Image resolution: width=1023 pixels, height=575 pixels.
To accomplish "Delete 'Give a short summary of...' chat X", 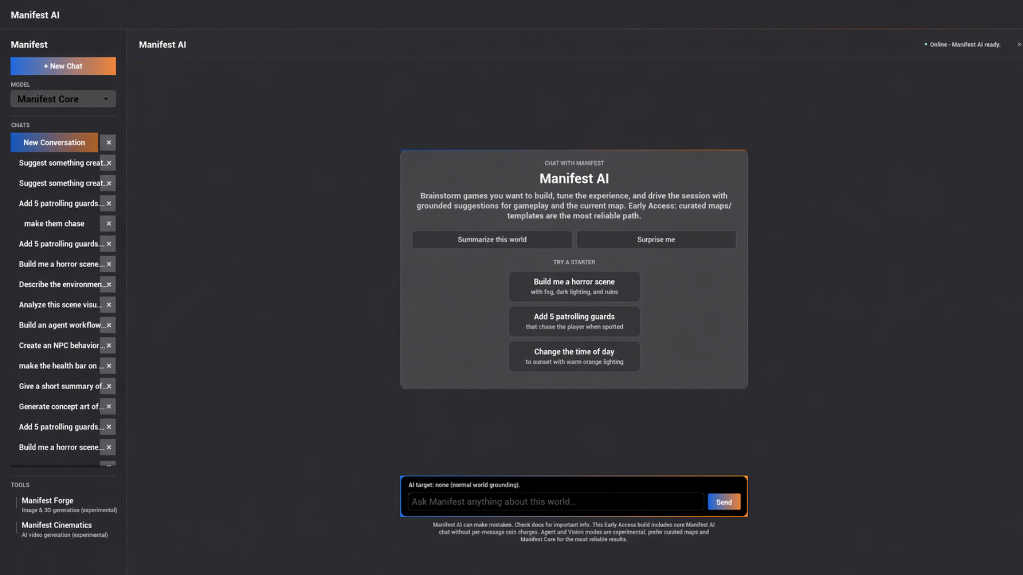I will (x=108, y=387).
